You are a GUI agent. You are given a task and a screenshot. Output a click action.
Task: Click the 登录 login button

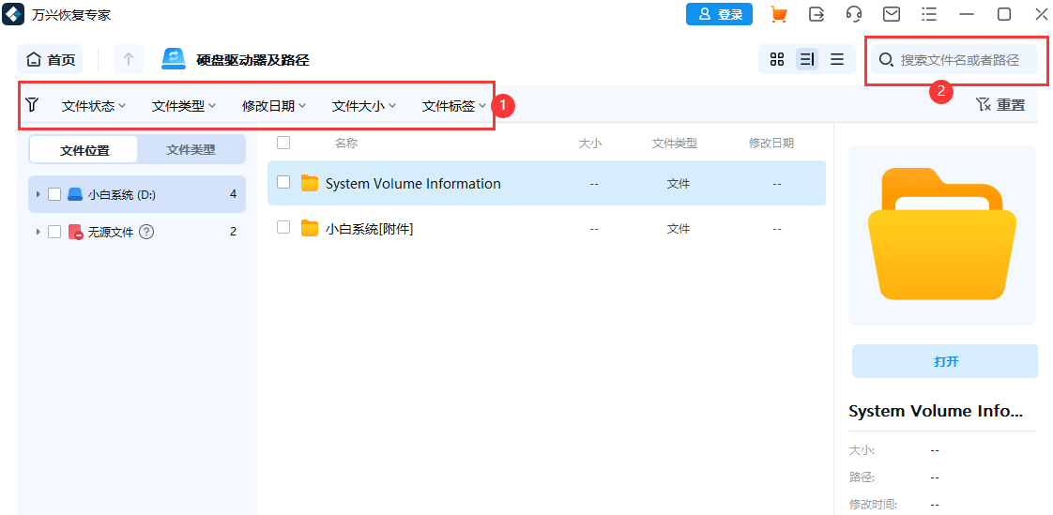[719, 14]
